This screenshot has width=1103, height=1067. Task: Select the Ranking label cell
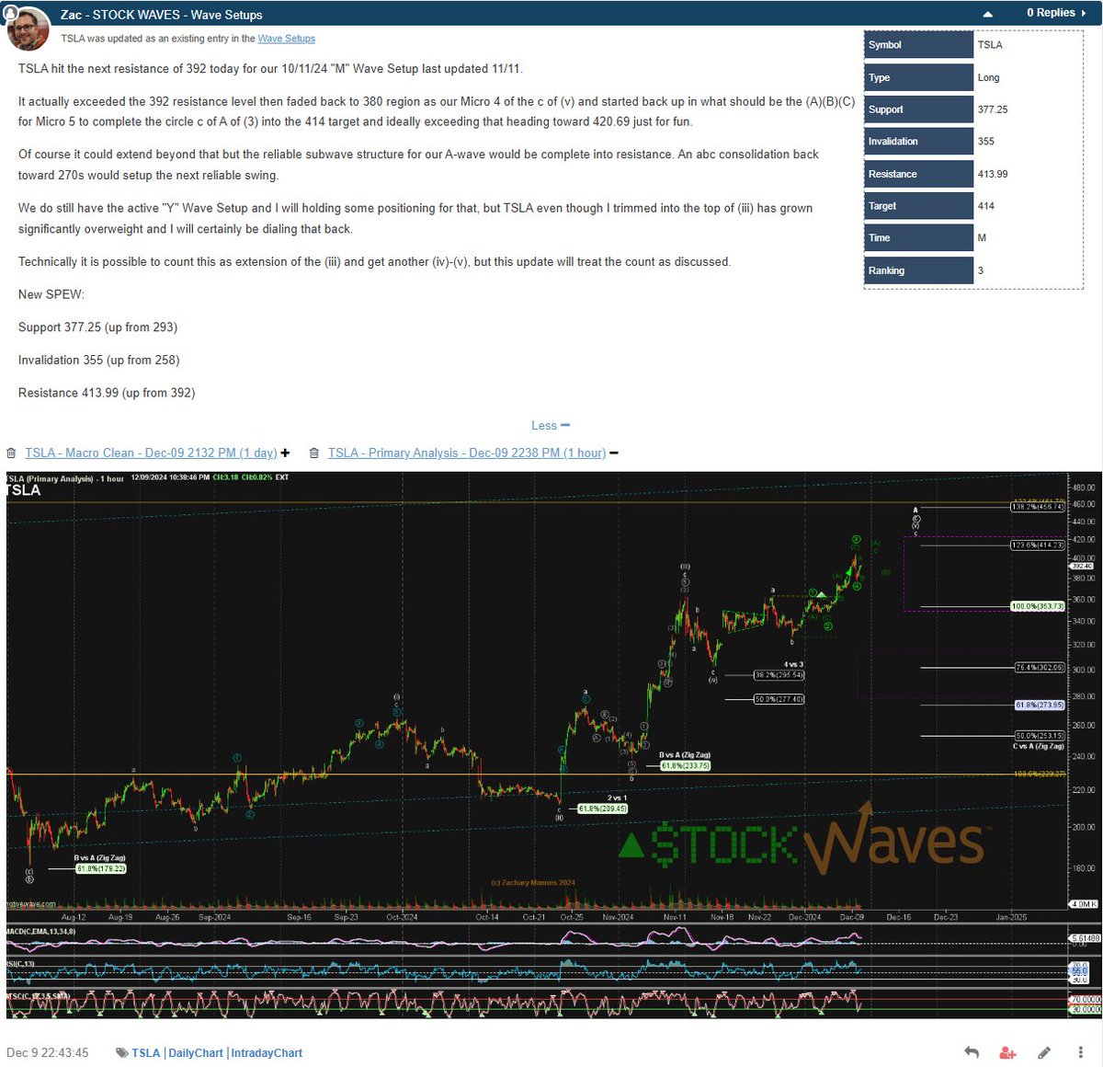[919, 270]
